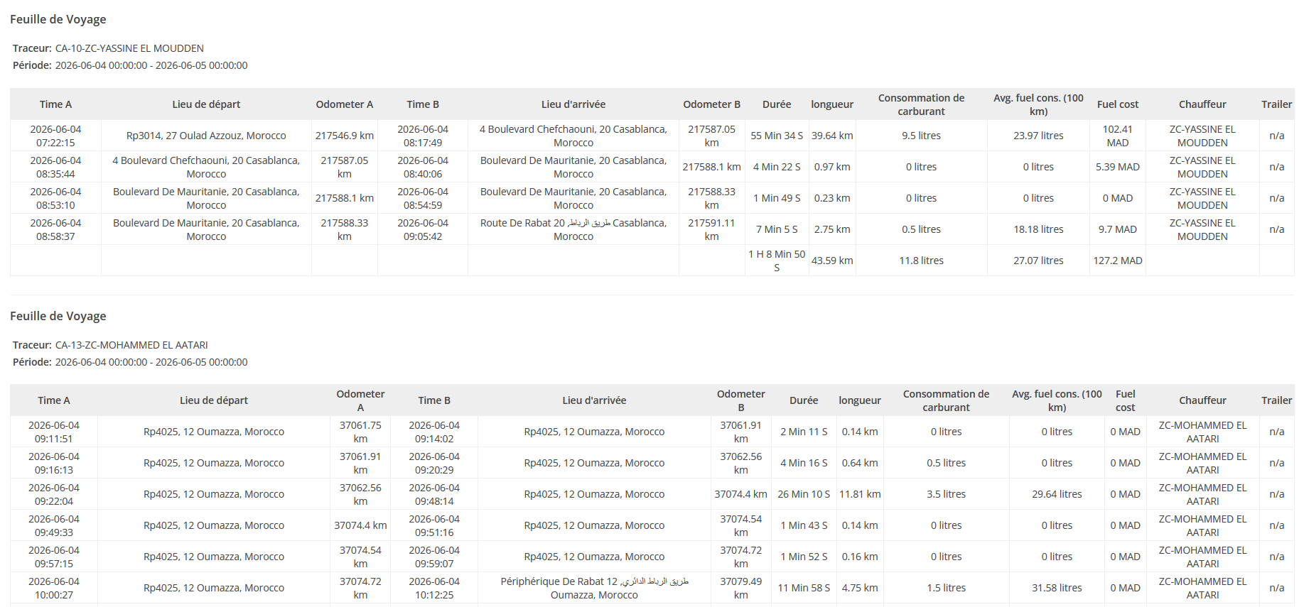The image size is (1304, 607).
Task: Click consumption '3.5 litres'
Action: click(946, 494)
